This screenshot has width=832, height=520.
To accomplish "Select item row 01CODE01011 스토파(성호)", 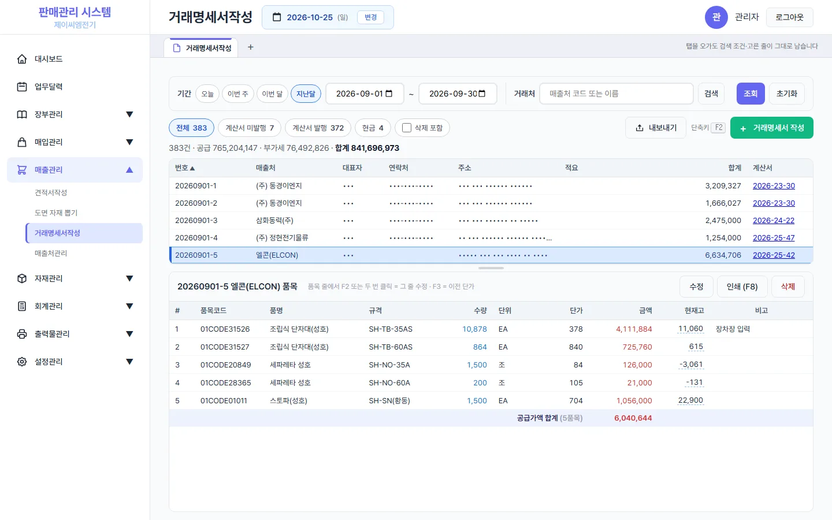I will coord(491,400).
